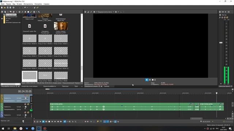Click the timeline playhead marker

(x=216, y=93)
